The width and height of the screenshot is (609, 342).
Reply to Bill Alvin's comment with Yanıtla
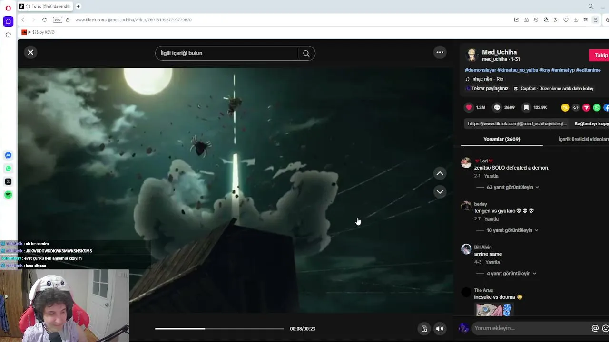492,262
